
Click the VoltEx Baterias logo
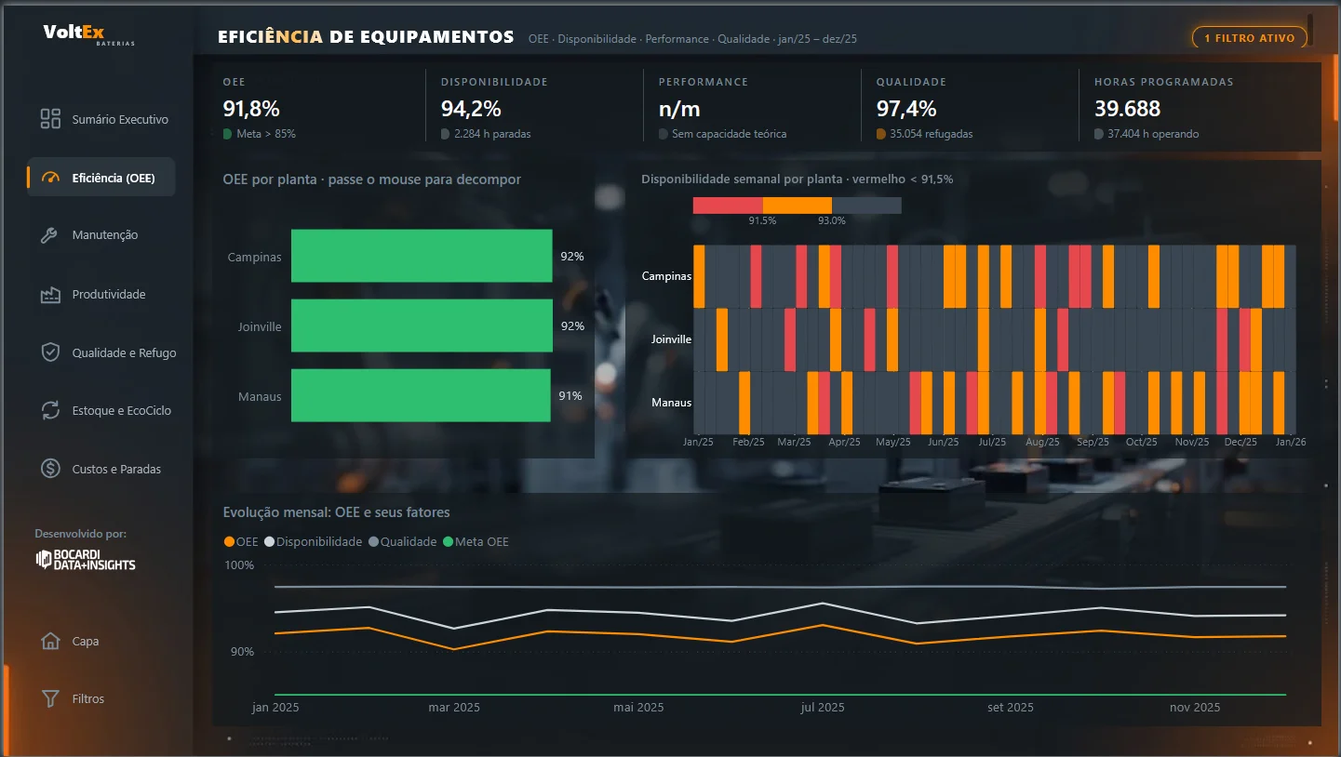[x=88, y=34]
